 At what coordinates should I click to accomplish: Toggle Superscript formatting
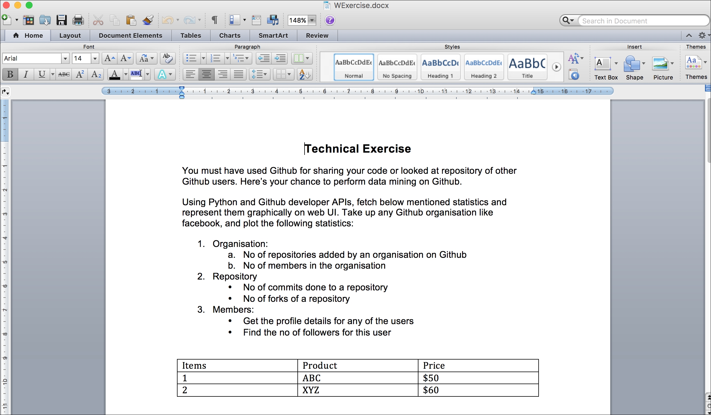pyautogui.click(x=80, y=75)
